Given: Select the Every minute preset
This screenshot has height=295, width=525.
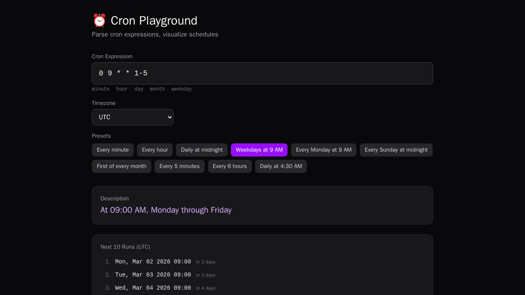Looking at the screenshot, I should tap(112, 150).
